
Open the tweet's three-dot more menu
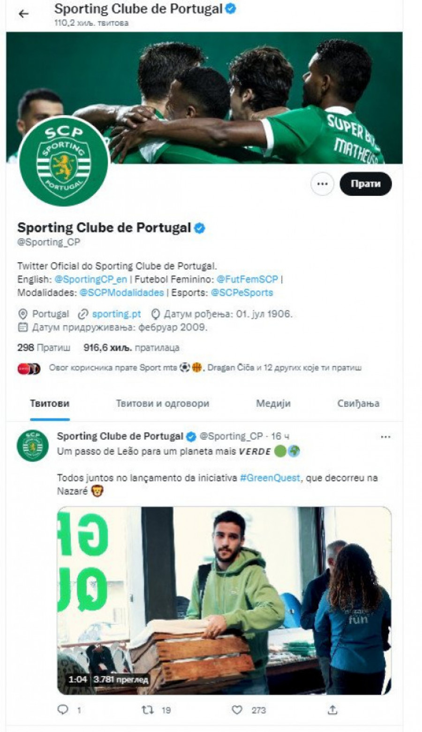pyautogui.click(x=385, y=437)
